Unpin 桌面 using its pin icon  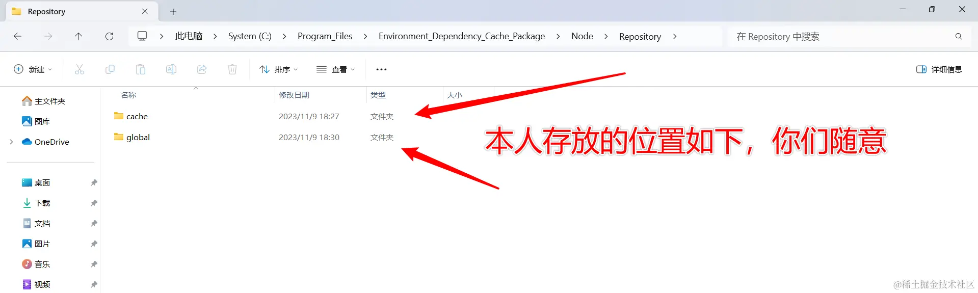point(94,182)
